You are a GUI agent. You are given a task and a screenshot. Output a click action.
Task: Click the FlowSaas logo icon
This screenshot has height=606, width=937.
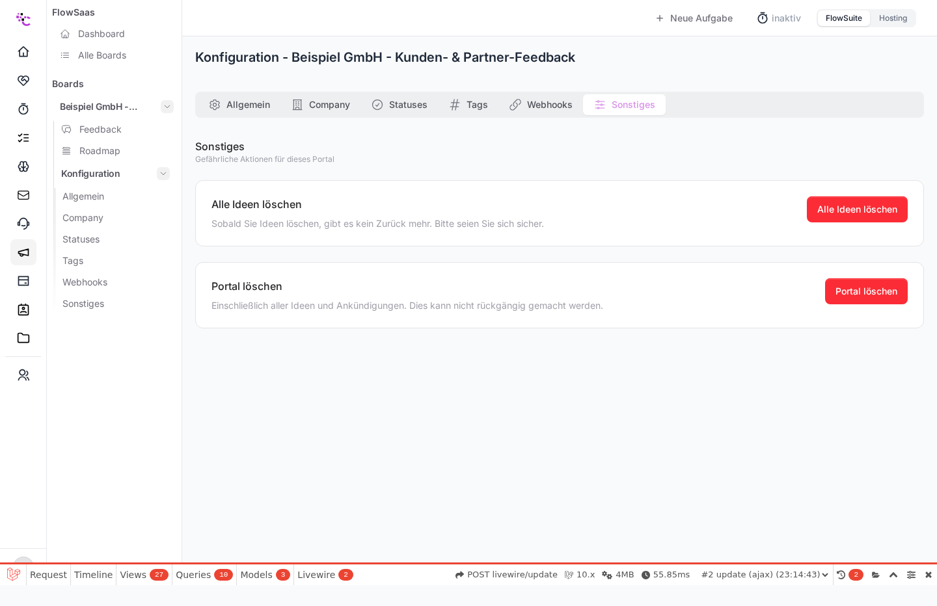tap(23, 19)
